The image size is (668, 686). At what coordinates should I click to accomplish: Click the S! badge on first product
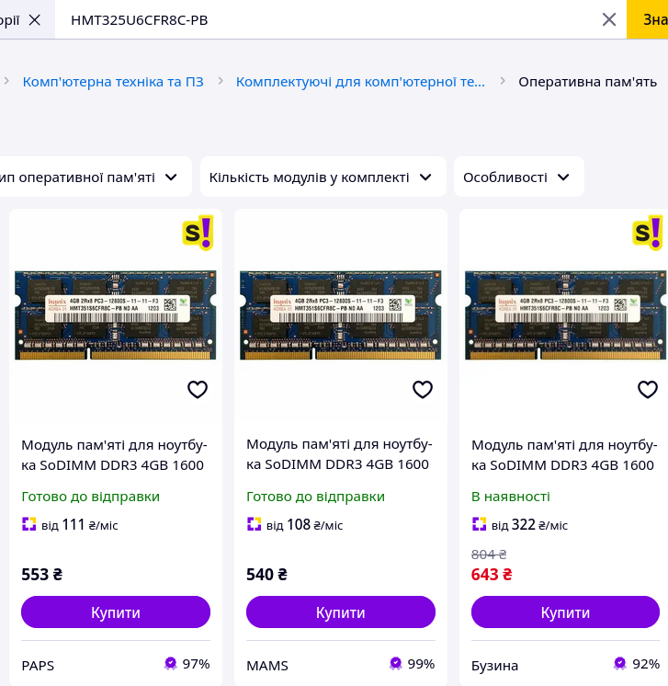198,233
